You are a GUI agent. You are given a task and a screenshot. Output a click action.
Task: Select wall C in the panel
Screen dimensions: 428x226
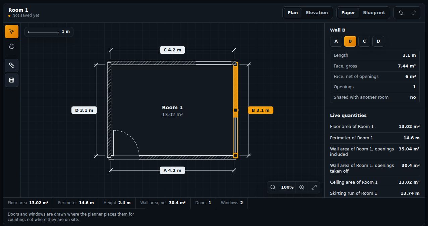[364, 41]
